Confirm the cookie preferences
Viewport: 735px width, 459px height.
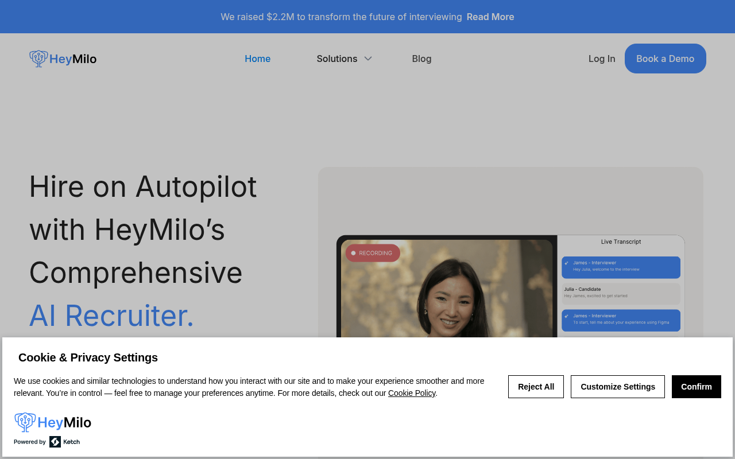(696, 387)
